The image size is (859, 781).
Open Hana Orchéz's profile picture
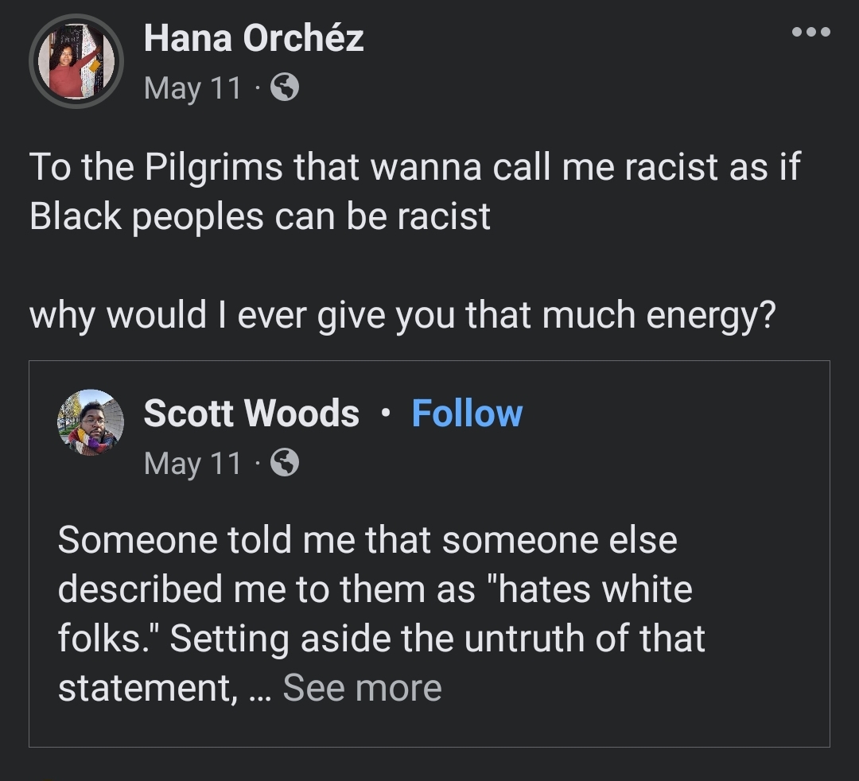tap(76, 61)
